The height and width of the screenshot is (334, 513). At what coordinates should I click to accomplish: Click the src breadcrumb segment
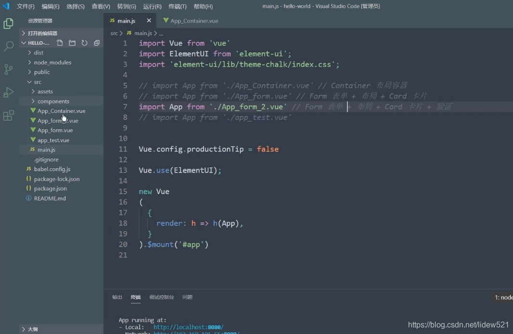[x=114, y=33]
